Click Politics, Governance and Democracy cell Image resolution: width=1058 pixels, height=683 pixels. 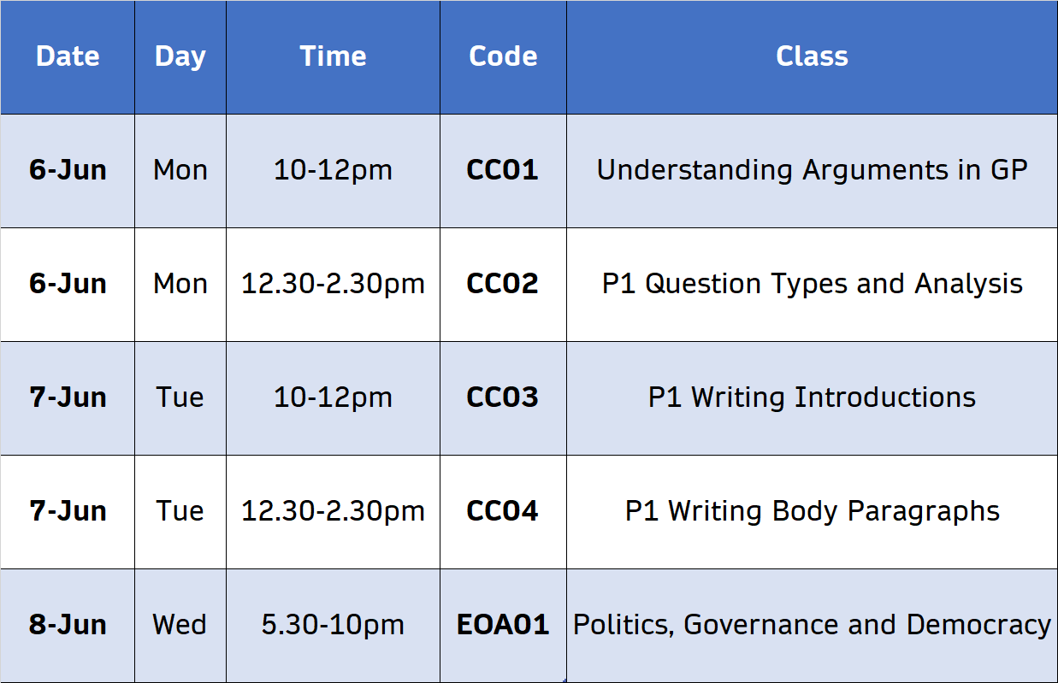[812, 625]
